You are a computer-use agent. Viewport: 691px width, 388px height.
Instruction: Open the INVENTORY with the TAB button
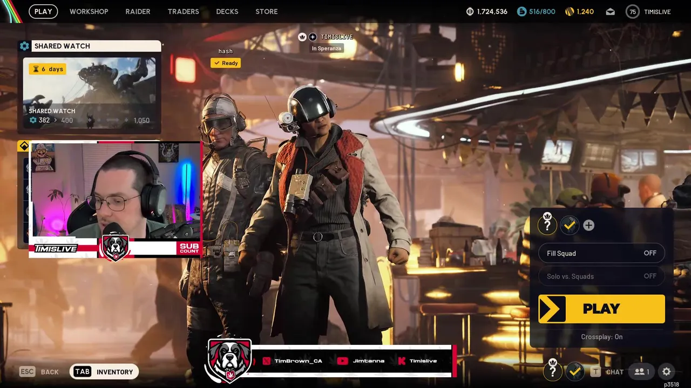tap(104, 372)
